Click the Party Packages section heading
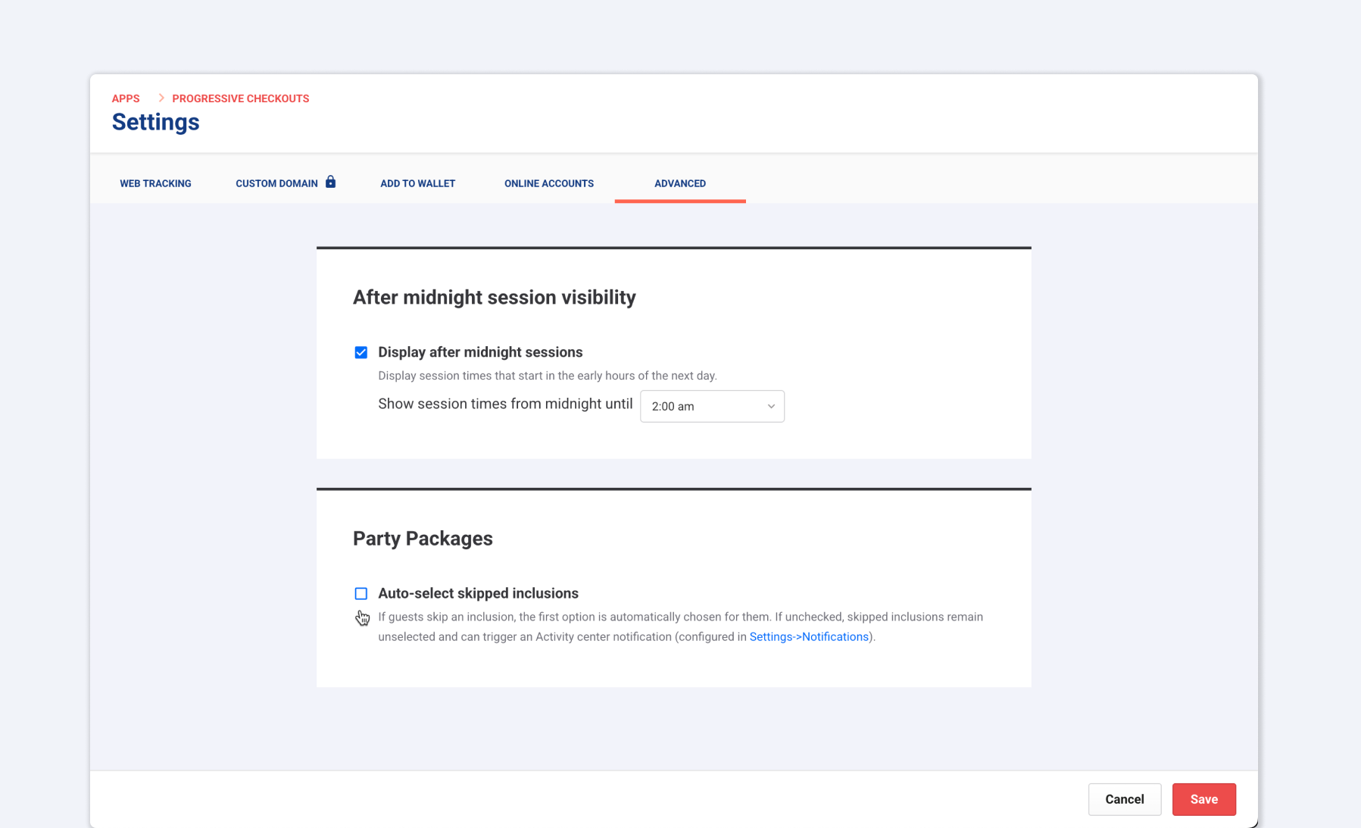The image size is (1361, 828). click(x=423, y=539)
